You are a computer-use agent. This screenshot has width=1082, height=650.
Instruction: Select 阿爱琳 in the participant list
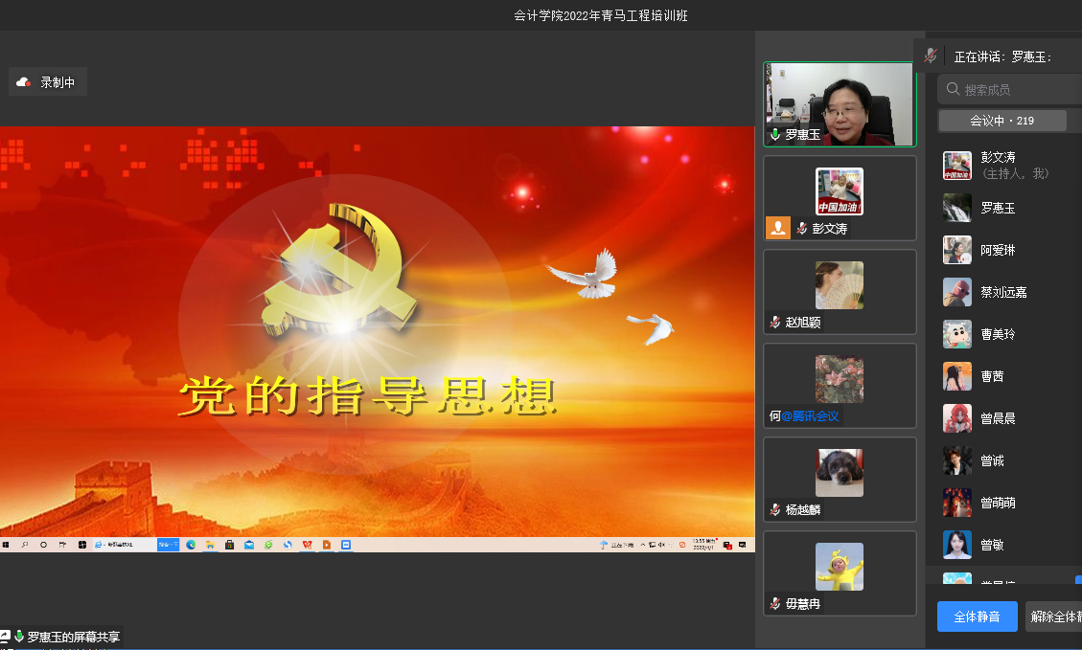(x=997, y=250)
